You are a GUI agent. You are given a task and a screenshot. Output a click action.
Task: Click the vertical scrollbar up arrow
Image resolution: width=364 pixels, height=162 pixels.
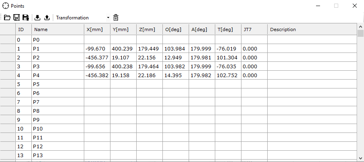point(360,27)
